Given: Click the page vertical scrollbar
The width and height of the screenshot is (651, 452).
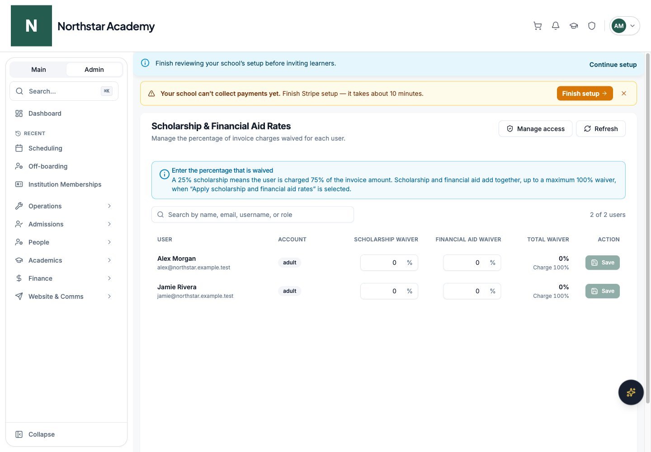Looking at the screenshot, I should point(647,228).
